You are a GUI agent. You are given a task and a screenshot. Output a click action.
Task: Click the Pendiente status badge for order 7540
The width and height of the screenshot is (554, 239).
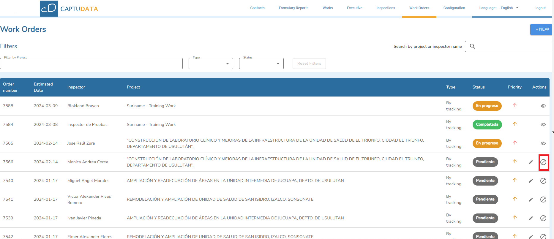pyautogui.click(x=485, y=181)
